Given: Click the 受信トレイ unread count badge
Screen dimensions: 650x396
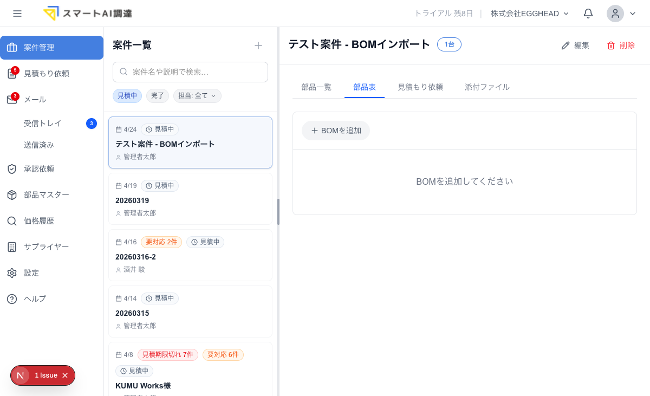Looking at the screenshot, I should click(x=92, y=124).
